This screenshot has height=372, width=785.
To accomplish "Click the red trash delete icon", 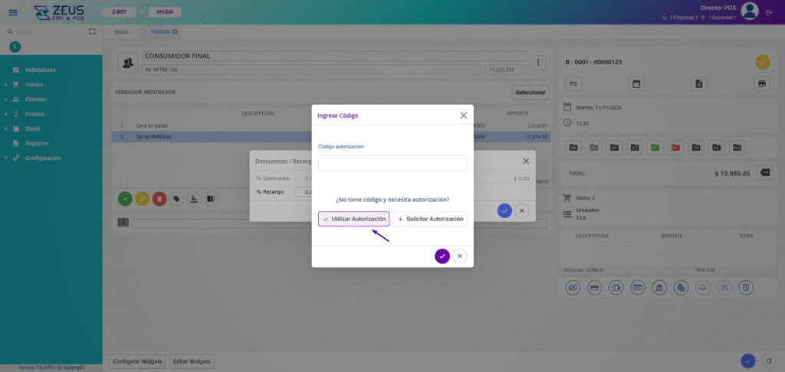I will [x=159, y=199].
